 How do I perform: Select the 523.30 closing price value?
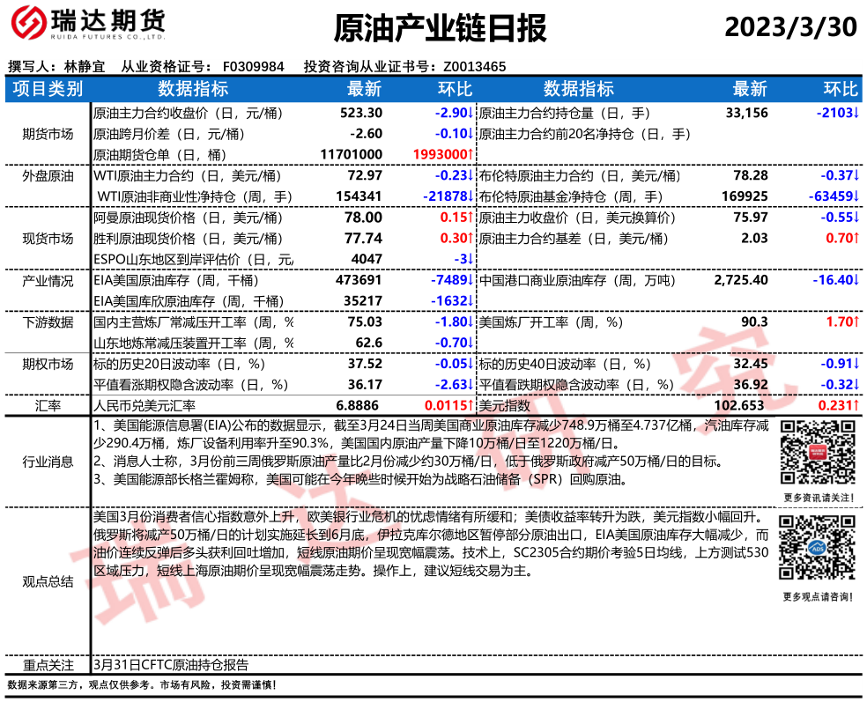[361, 113]
